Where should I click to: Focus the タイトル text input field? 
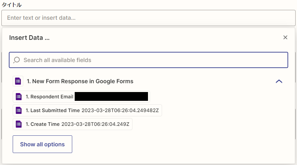click(x=149, y=18)
